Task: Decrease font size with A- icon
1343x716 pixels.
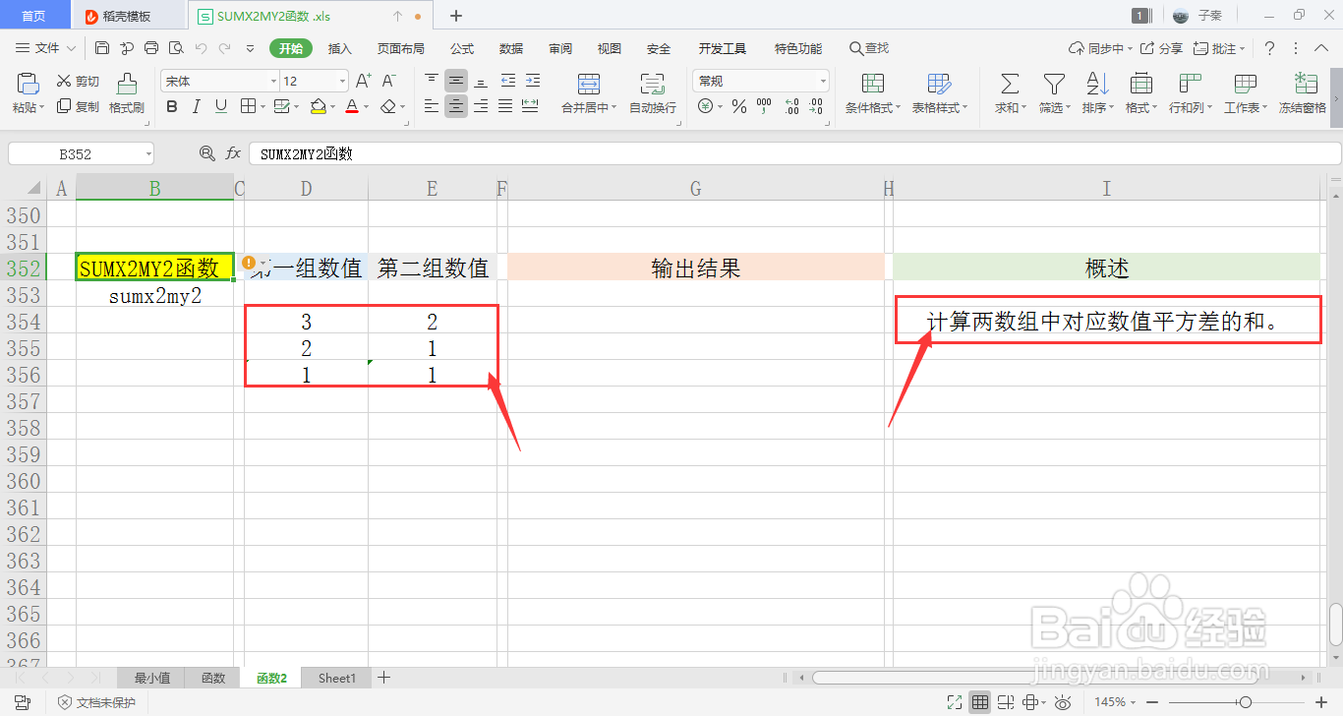Action: [388, 82]
